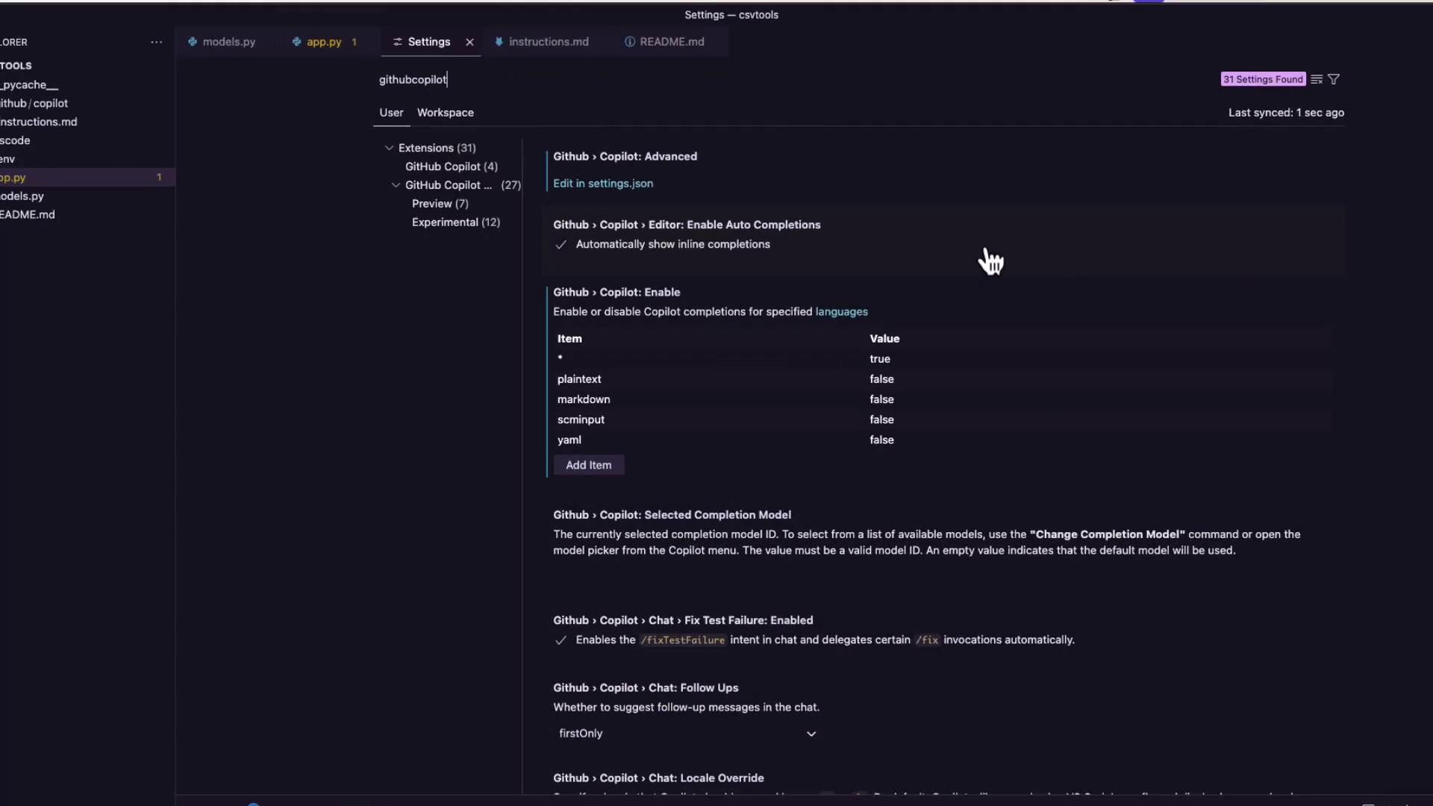Select the User settings tab
The width and height of the screenshot is (1433, 806).
click(x=391, y=113)
